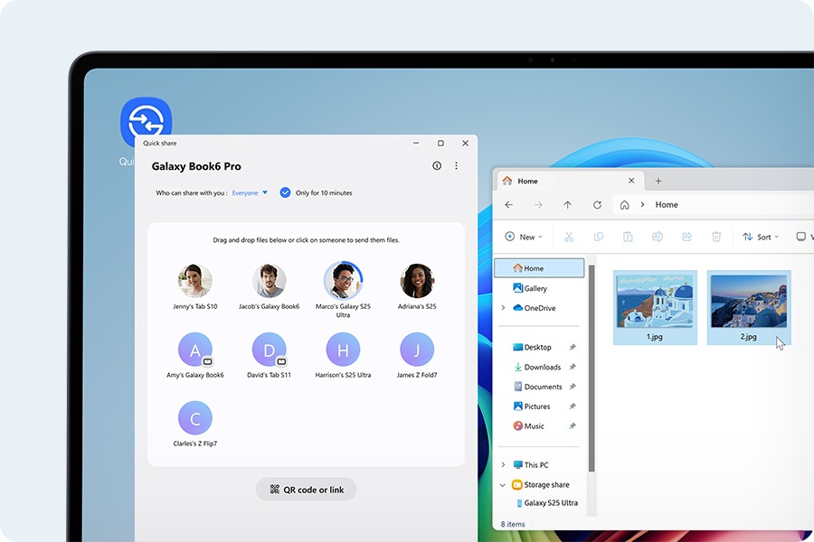Open the Quick Share more options menu
Image resolution: width=814 pixels, height=542 pixels.
(x=456, y=166)
